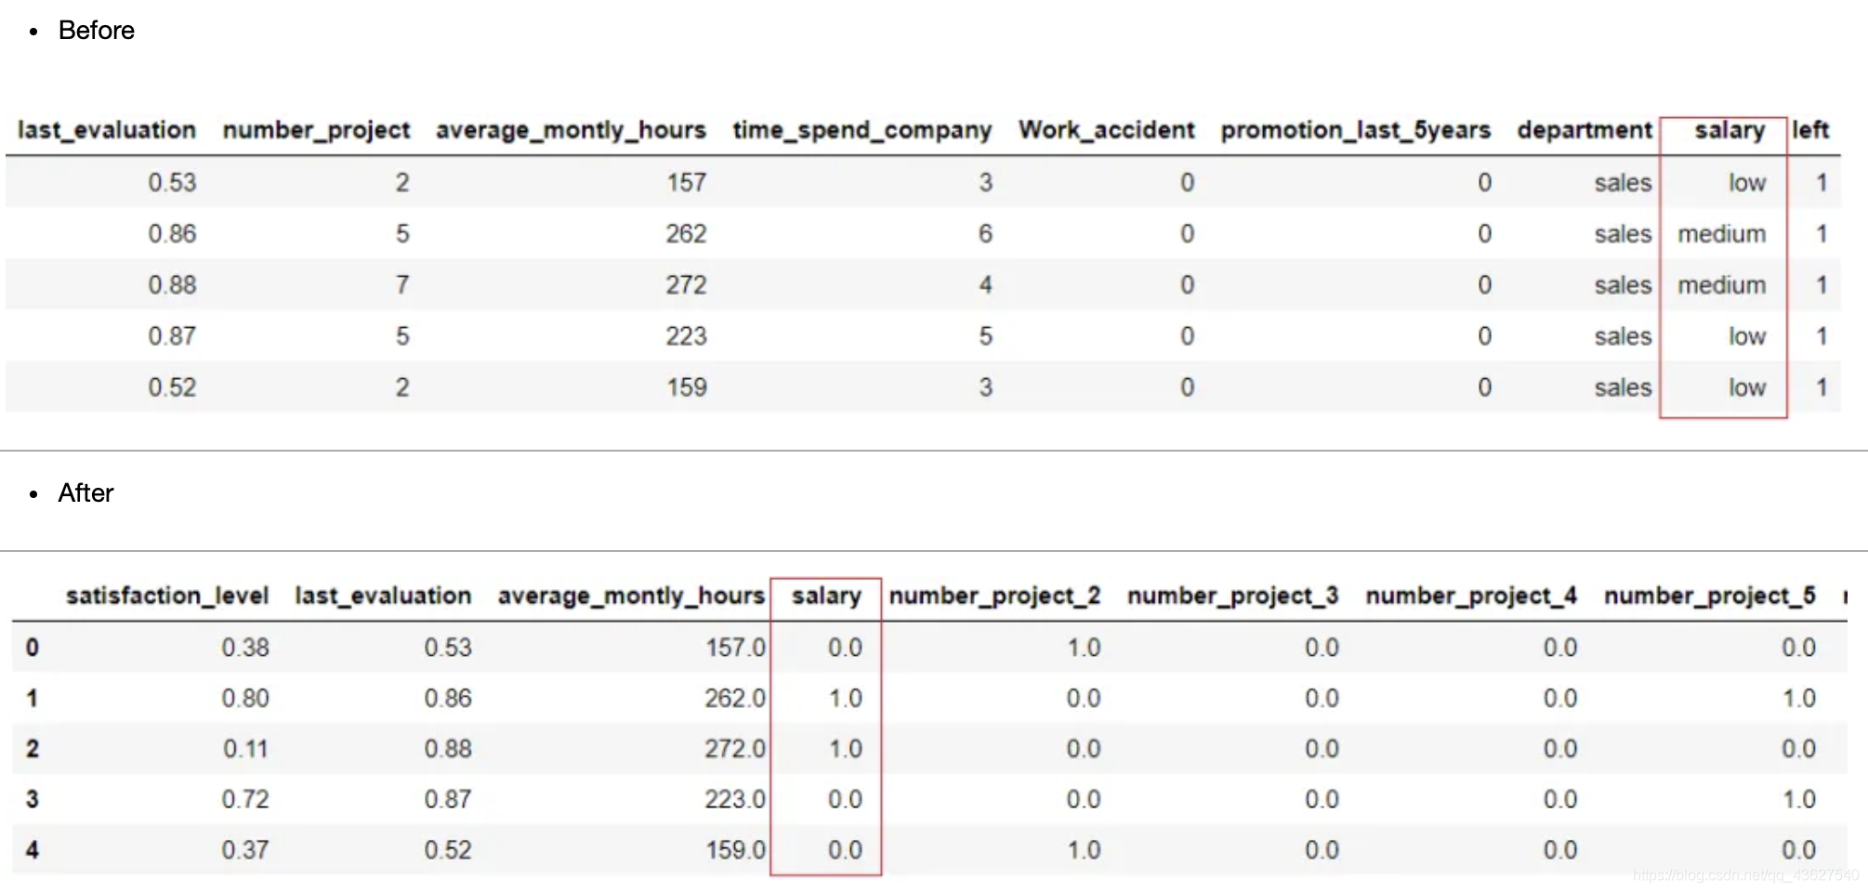This screenshot has height=892, width=1868.
Task: Click the 157 average hours cell
Action: pyautogui.click(x=686, y=182)
